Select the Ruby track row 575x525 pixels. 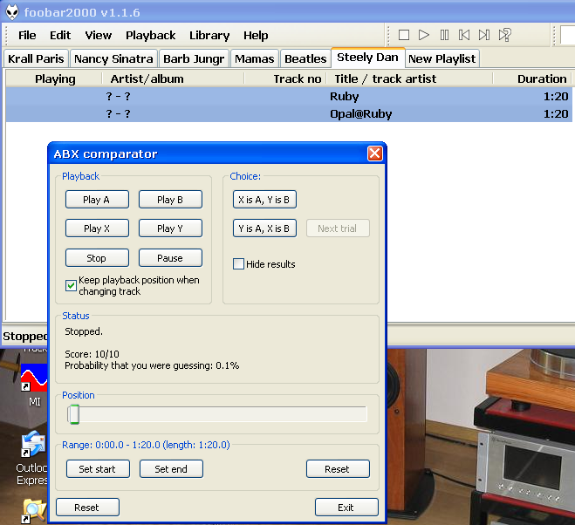coord(289,96)
